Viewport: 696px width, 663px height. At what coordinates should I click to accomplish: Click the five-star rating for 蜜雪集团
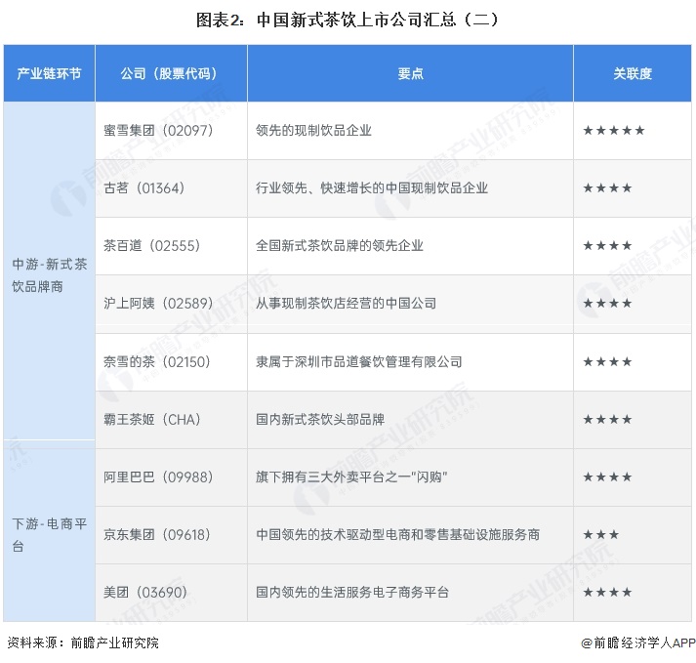[x=614, y=131]
